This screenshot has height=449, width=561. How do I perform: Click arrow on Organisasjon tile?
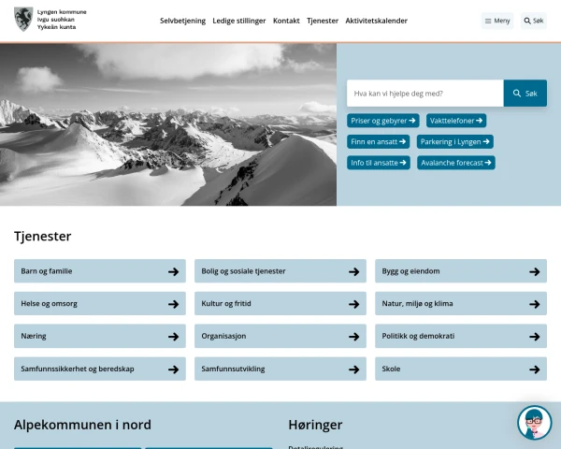(353, 337)
